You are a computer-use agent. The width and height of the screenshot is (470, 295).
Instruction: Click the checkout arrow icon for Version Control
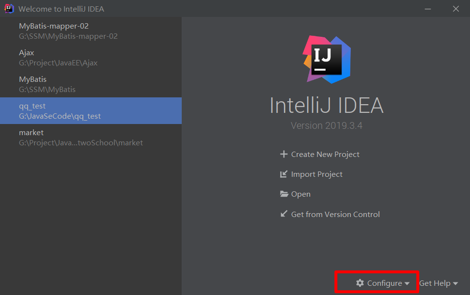pos(284,214)
